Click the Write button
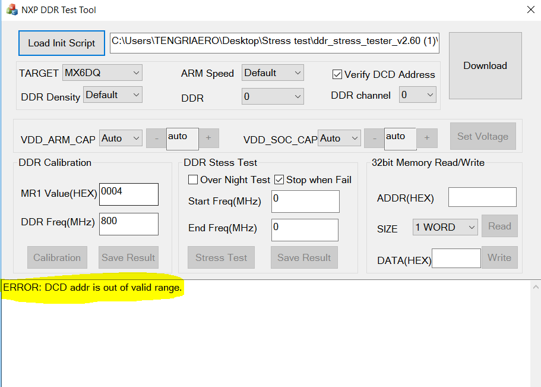The height and width of the screenshot is (387, 541). point(499,257)
